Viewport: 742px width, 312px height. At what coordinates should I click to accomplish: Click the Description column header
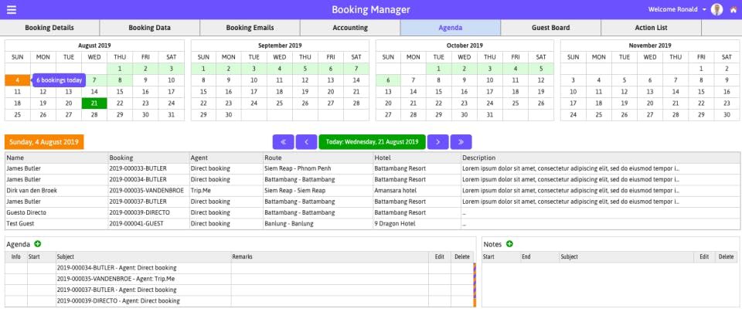pyautogui.click(x=601, y=158)
